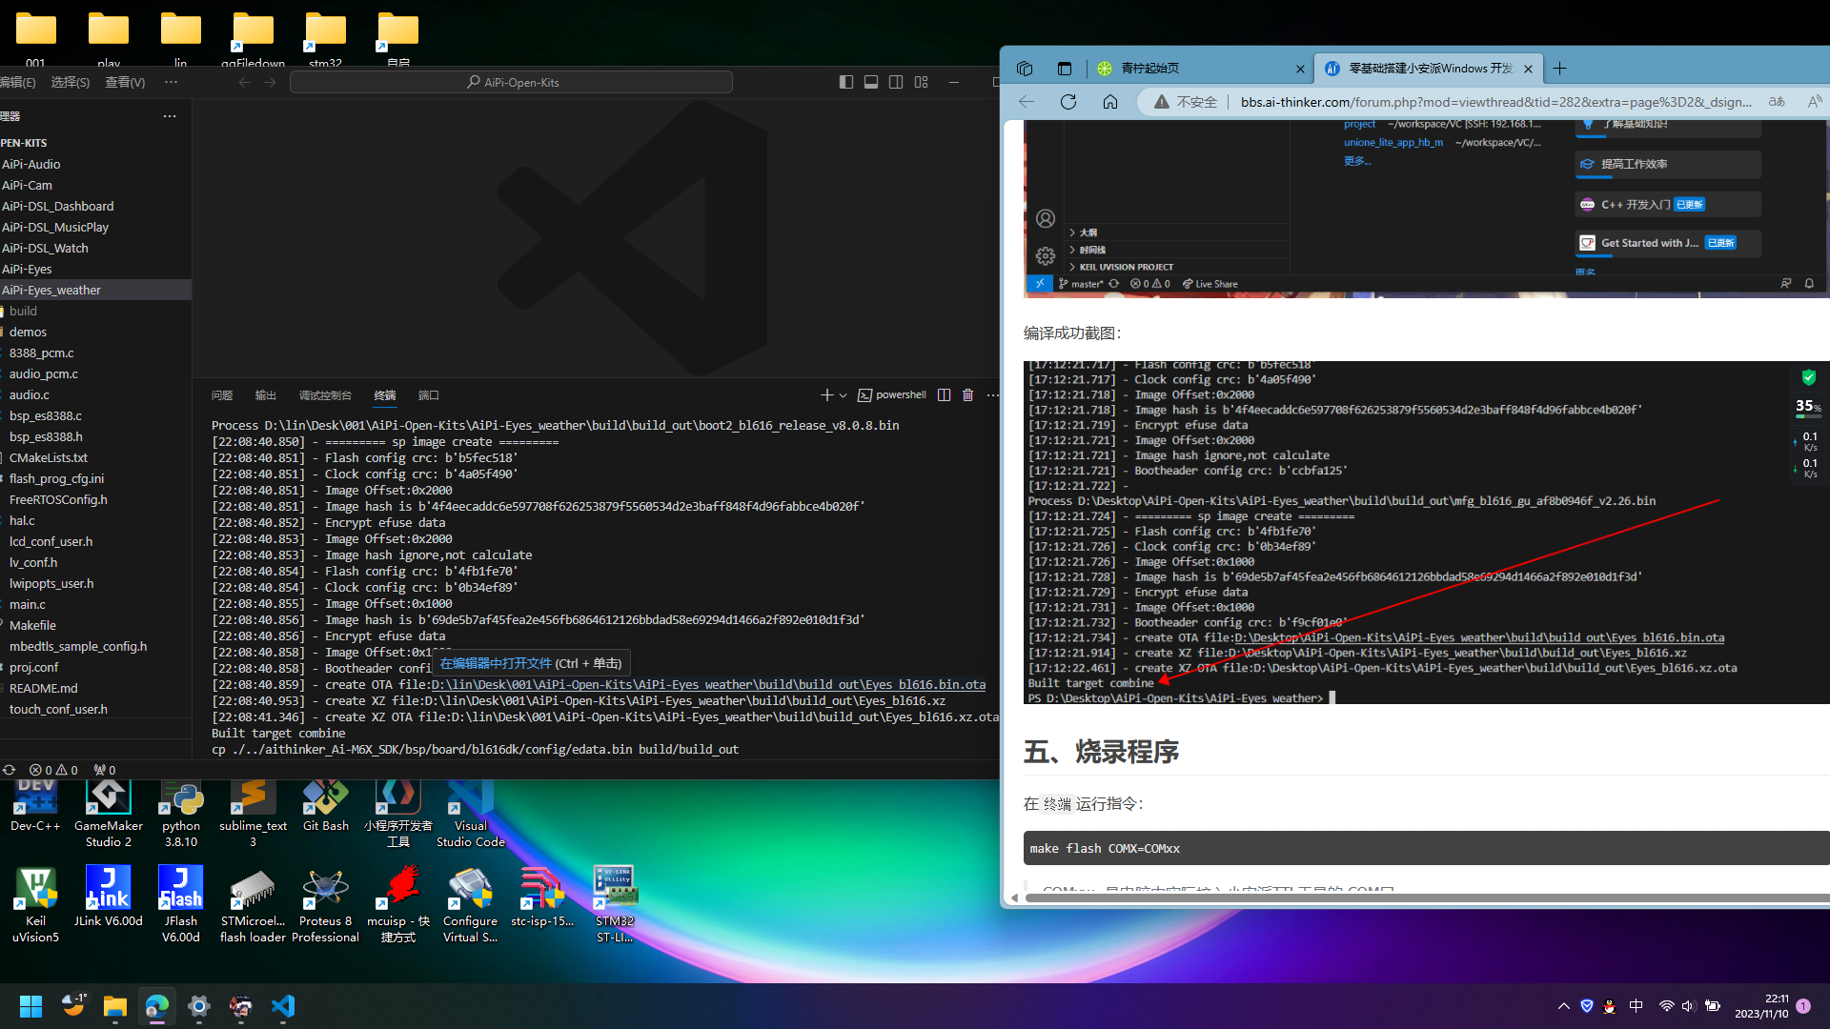This screenshot has width=1830, height=1029.
Task: Open more menu items ellipsis in menu bar
Action: click(171, 82)
